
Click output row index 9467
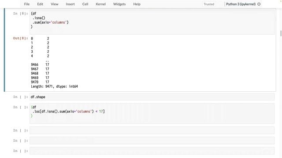coord(34,69)
